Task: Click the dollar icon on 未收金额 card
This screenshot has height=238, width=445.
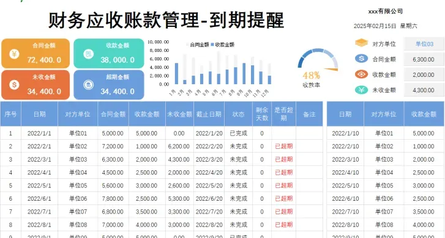Action: pyautogui.click(x=14, y=85)
